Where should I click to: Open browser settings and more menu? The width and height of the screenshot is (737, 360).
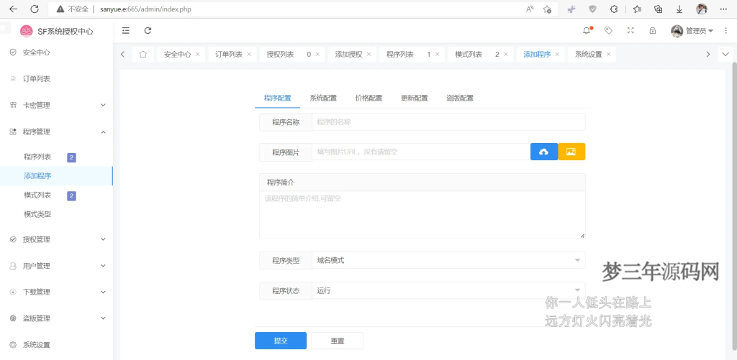[723, 9]
